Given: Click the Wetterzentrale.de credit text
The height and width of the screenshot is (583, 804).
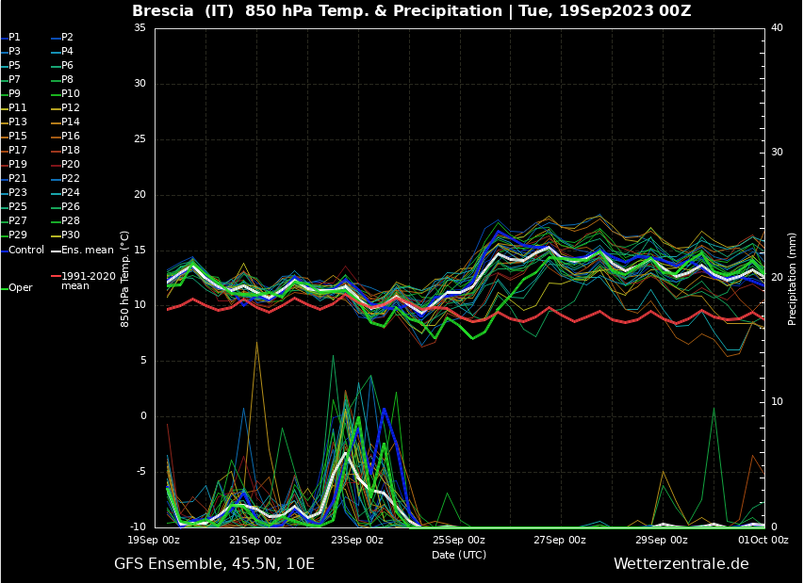Looking at the screenshot, I should 681,564.
